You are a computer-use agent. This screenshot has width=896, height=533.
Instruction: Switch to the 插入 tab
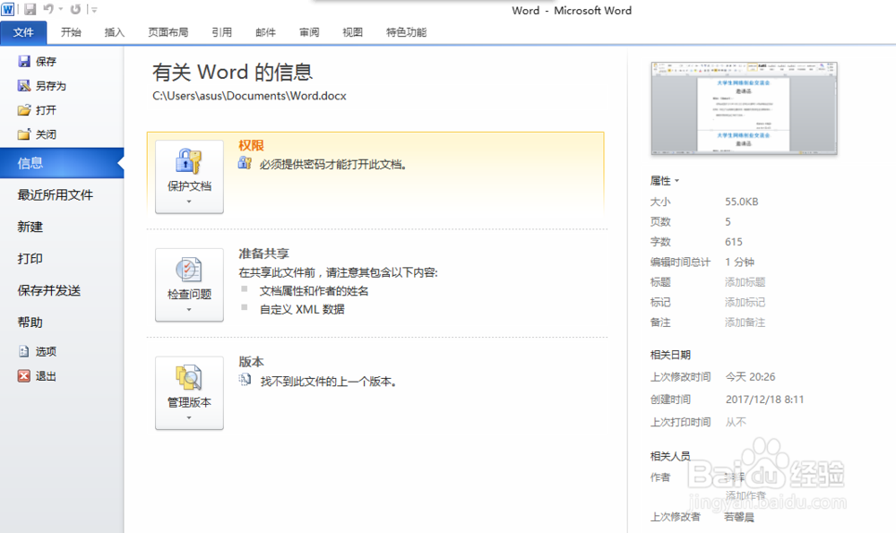click(x=115, y=32)
